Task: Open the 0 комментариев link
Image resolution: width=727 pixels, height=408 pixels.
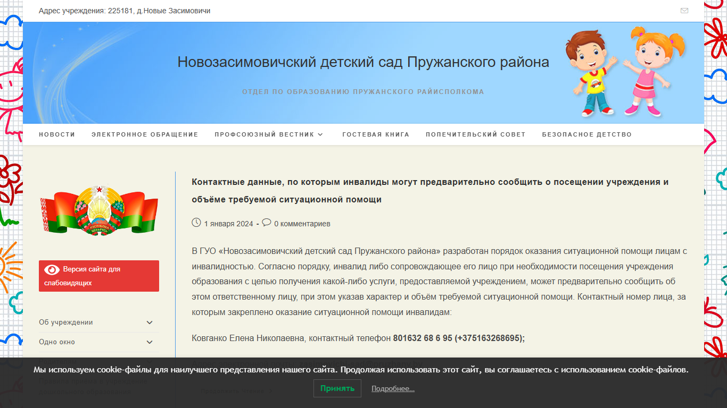Action: [x=302, y=224]
